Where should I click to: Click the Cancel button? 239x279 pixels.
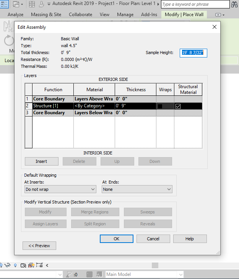click(x=153, y=239)
